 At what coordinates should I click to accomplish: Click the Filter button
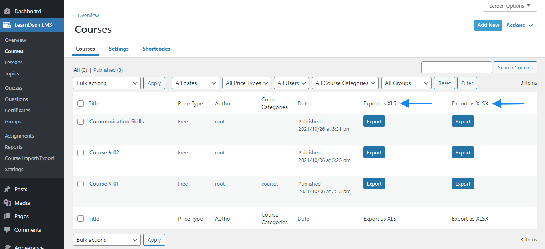tap(467, 83)
